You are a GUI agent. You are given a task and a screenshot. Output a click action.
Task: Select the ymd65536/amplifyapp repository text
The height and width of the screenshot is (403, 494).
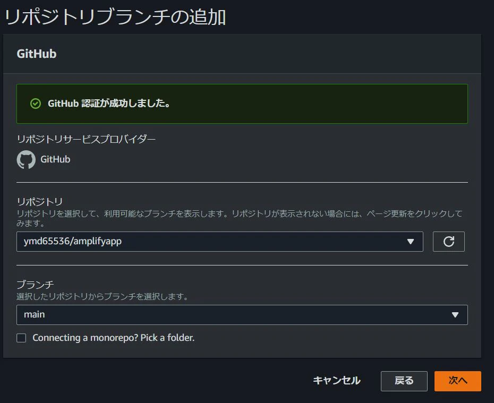[73, 242]
